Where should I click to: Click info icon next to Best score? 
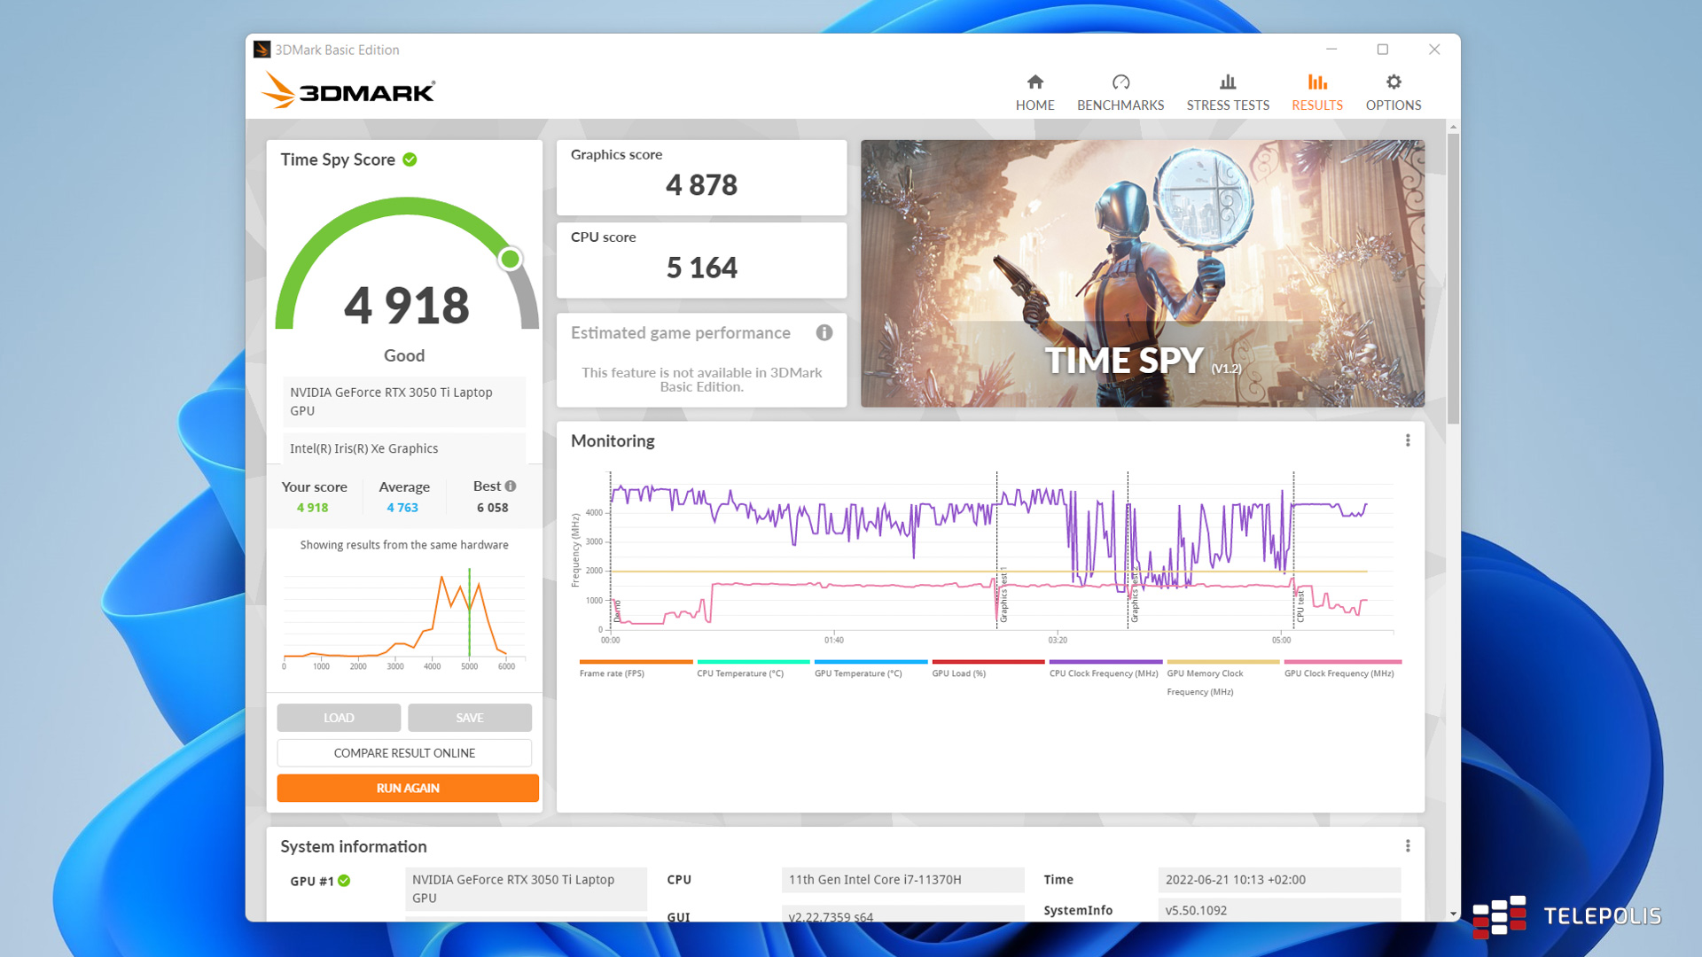click(x=511, y=486)
